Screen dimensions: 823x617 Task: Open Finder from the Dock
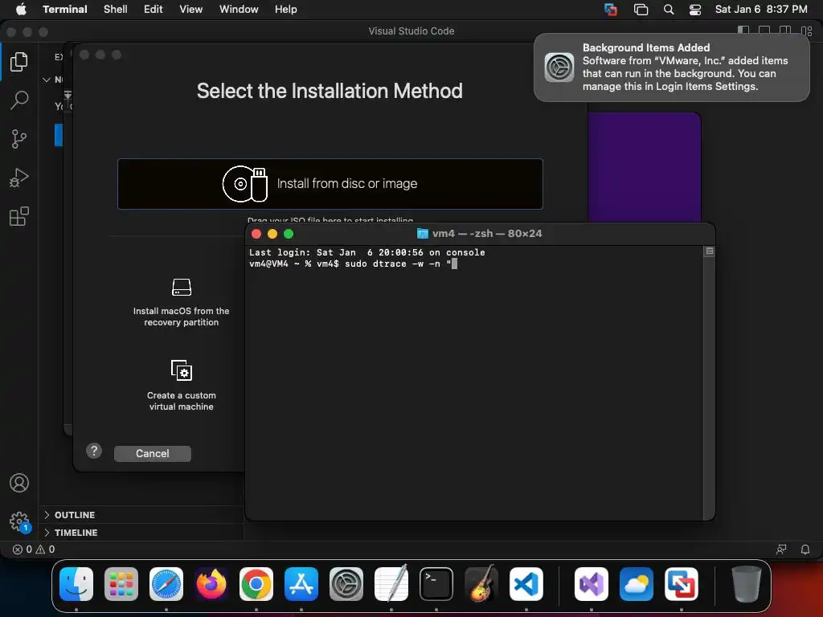(76, 583)
